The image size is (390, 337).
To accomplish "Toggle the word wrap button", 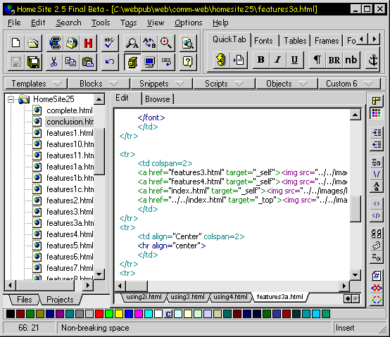I will [x=166, y=62].
